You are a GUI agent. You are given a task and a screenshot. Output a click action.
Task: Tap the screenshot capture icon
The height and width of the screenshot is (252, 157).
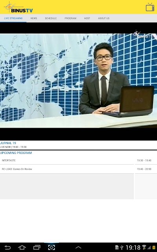51,247
